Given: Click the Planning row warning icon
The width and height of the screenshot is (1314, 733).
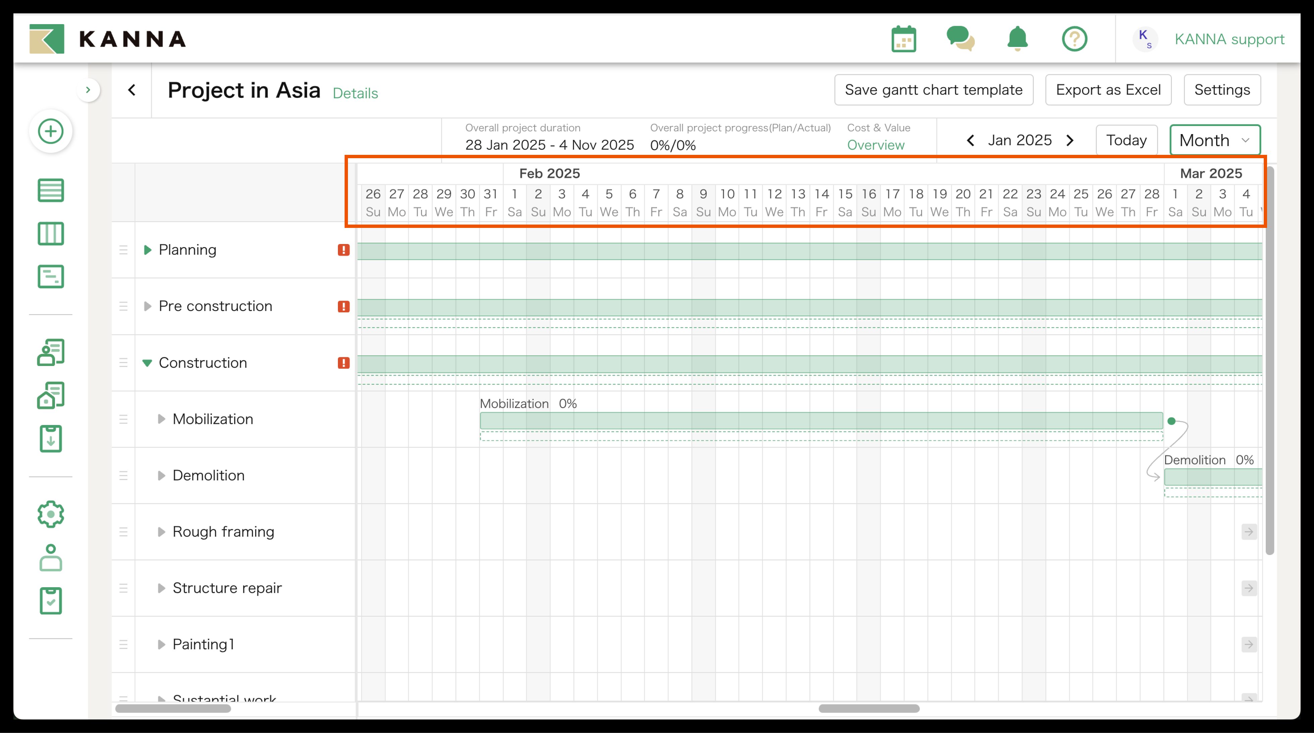Looking at the screenshot, I should click(343, 250).
